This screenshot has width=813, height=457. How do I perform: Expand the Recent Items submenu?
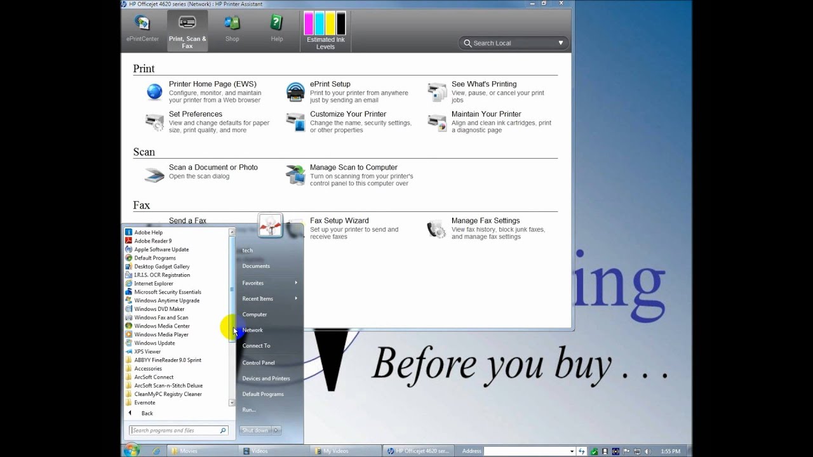click(270, 299)
